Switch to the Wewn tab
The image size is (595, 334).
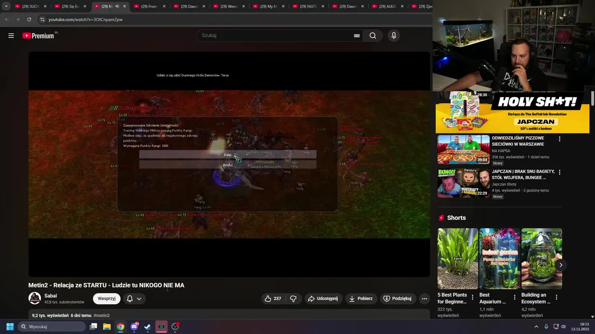[x=229, y=6]
